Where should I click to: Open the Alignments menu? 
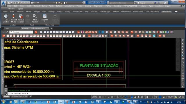98,6
